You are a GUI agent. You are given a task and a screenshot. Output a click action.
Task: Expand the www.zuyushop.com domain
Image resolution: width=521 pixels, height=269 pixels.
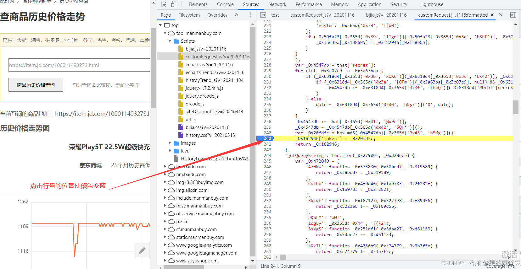165,261
